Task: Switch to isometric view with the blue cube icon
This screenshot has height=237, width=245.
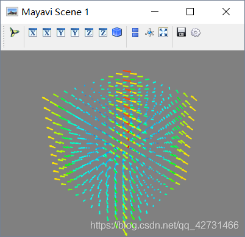Action: [x=117, y=32]
